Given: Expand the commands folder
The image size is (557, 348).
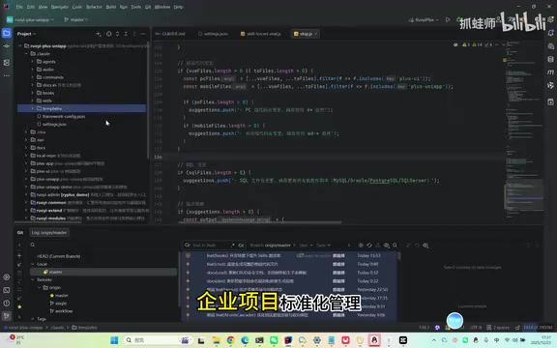Looking at the screenshot, I should 32,77.
